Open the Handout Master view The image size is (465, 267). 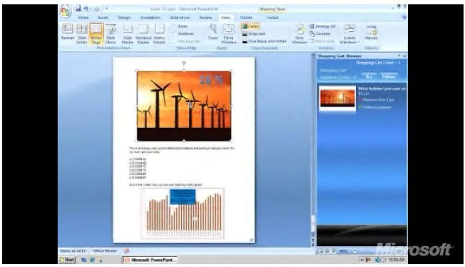(x=143, y=34)
